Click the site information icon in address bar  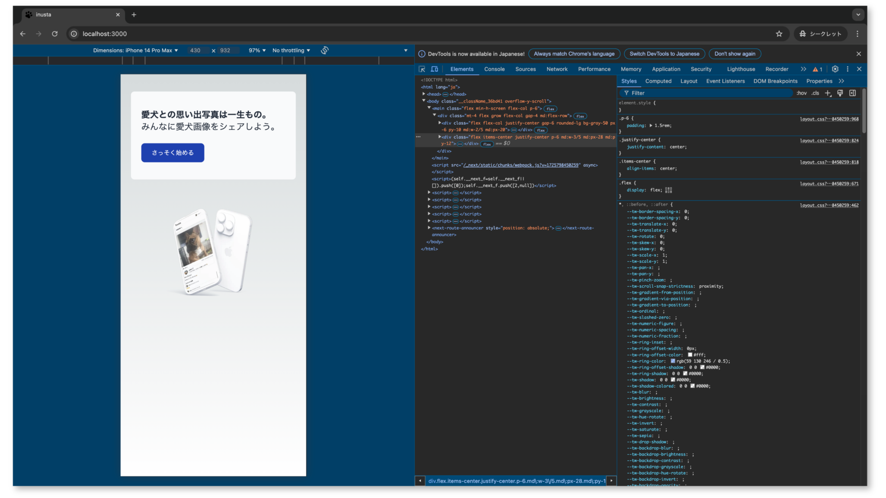(x=74, y=34)
